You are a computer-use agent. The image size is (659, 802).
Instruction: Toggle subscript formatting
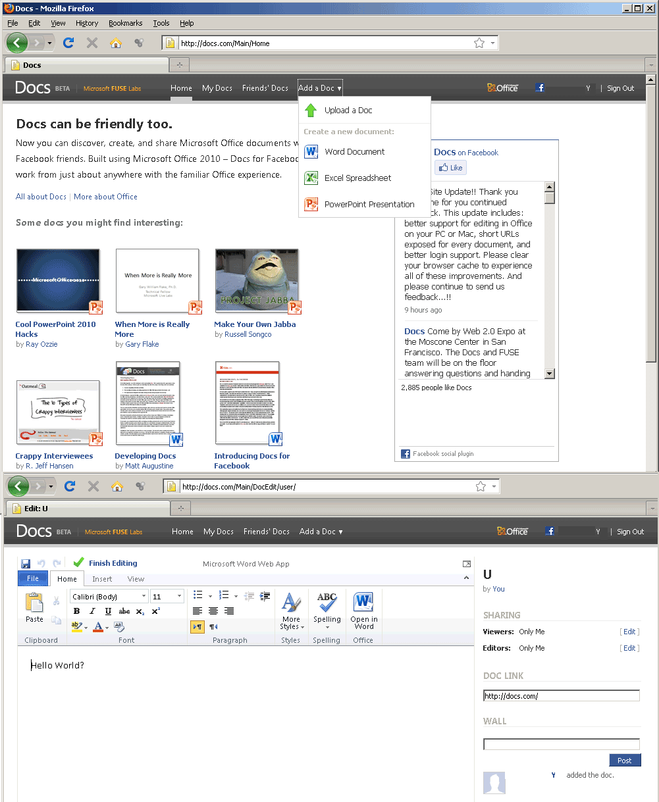coord(140,611)
